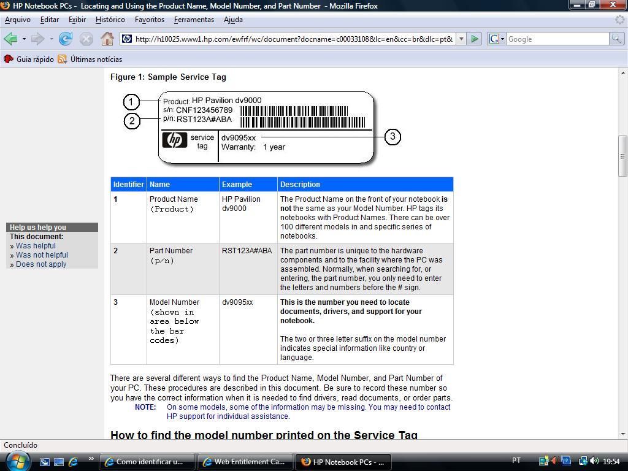Click the green Go arrow button
The height and width of the screenshot is (471, 628).
475,39
